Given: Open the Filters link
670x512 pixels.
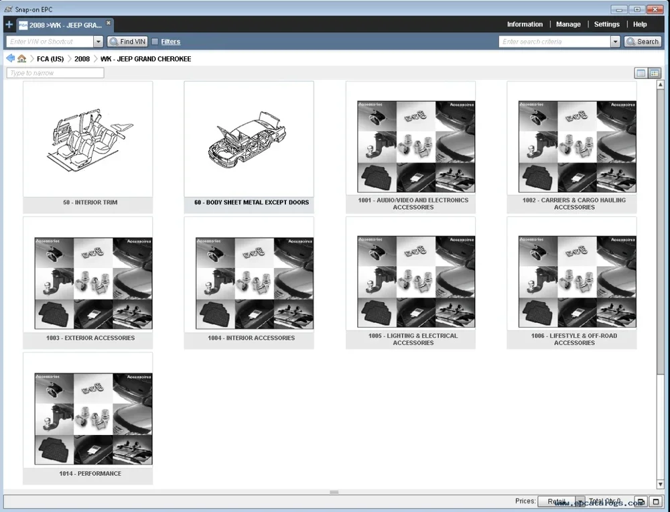Looking at the screenshot, I should tap(171, 42).
